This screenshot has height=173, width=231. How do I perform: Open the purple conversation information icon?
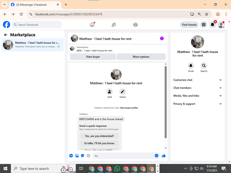pyautogui.click(x=162, y=38)
